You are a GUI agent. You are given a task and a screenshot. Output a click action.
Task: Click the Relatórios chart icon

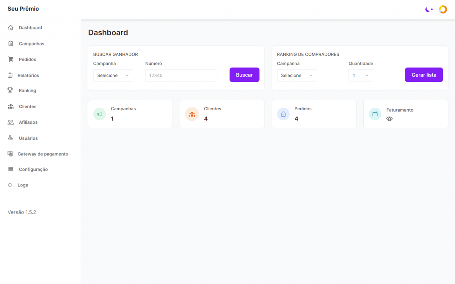click(x=10, y=75)
